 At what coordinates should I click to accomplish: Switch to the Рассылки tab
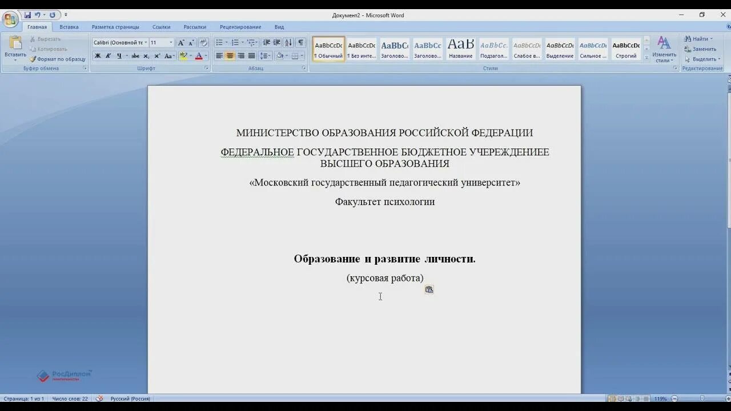tap(195, 27)
